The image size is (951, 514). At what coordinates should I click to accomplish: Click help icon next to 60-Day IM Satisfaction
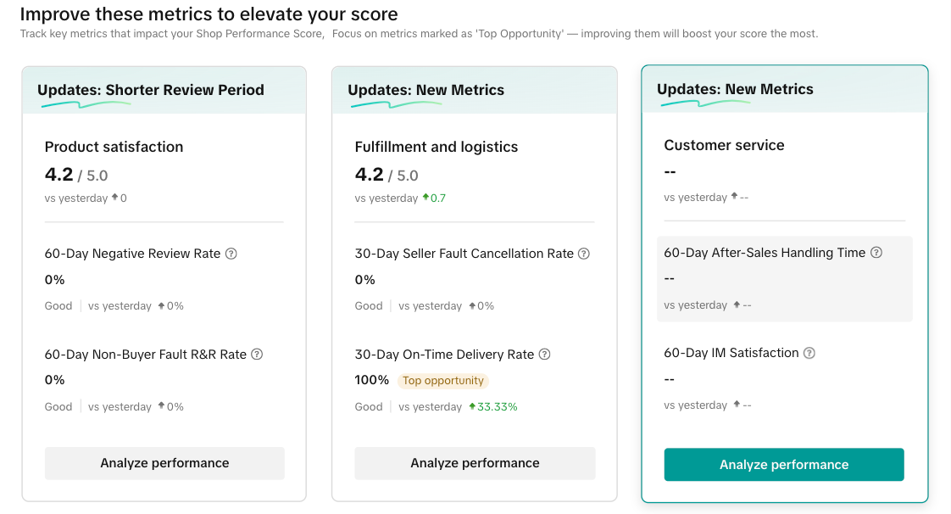(809, 353)
